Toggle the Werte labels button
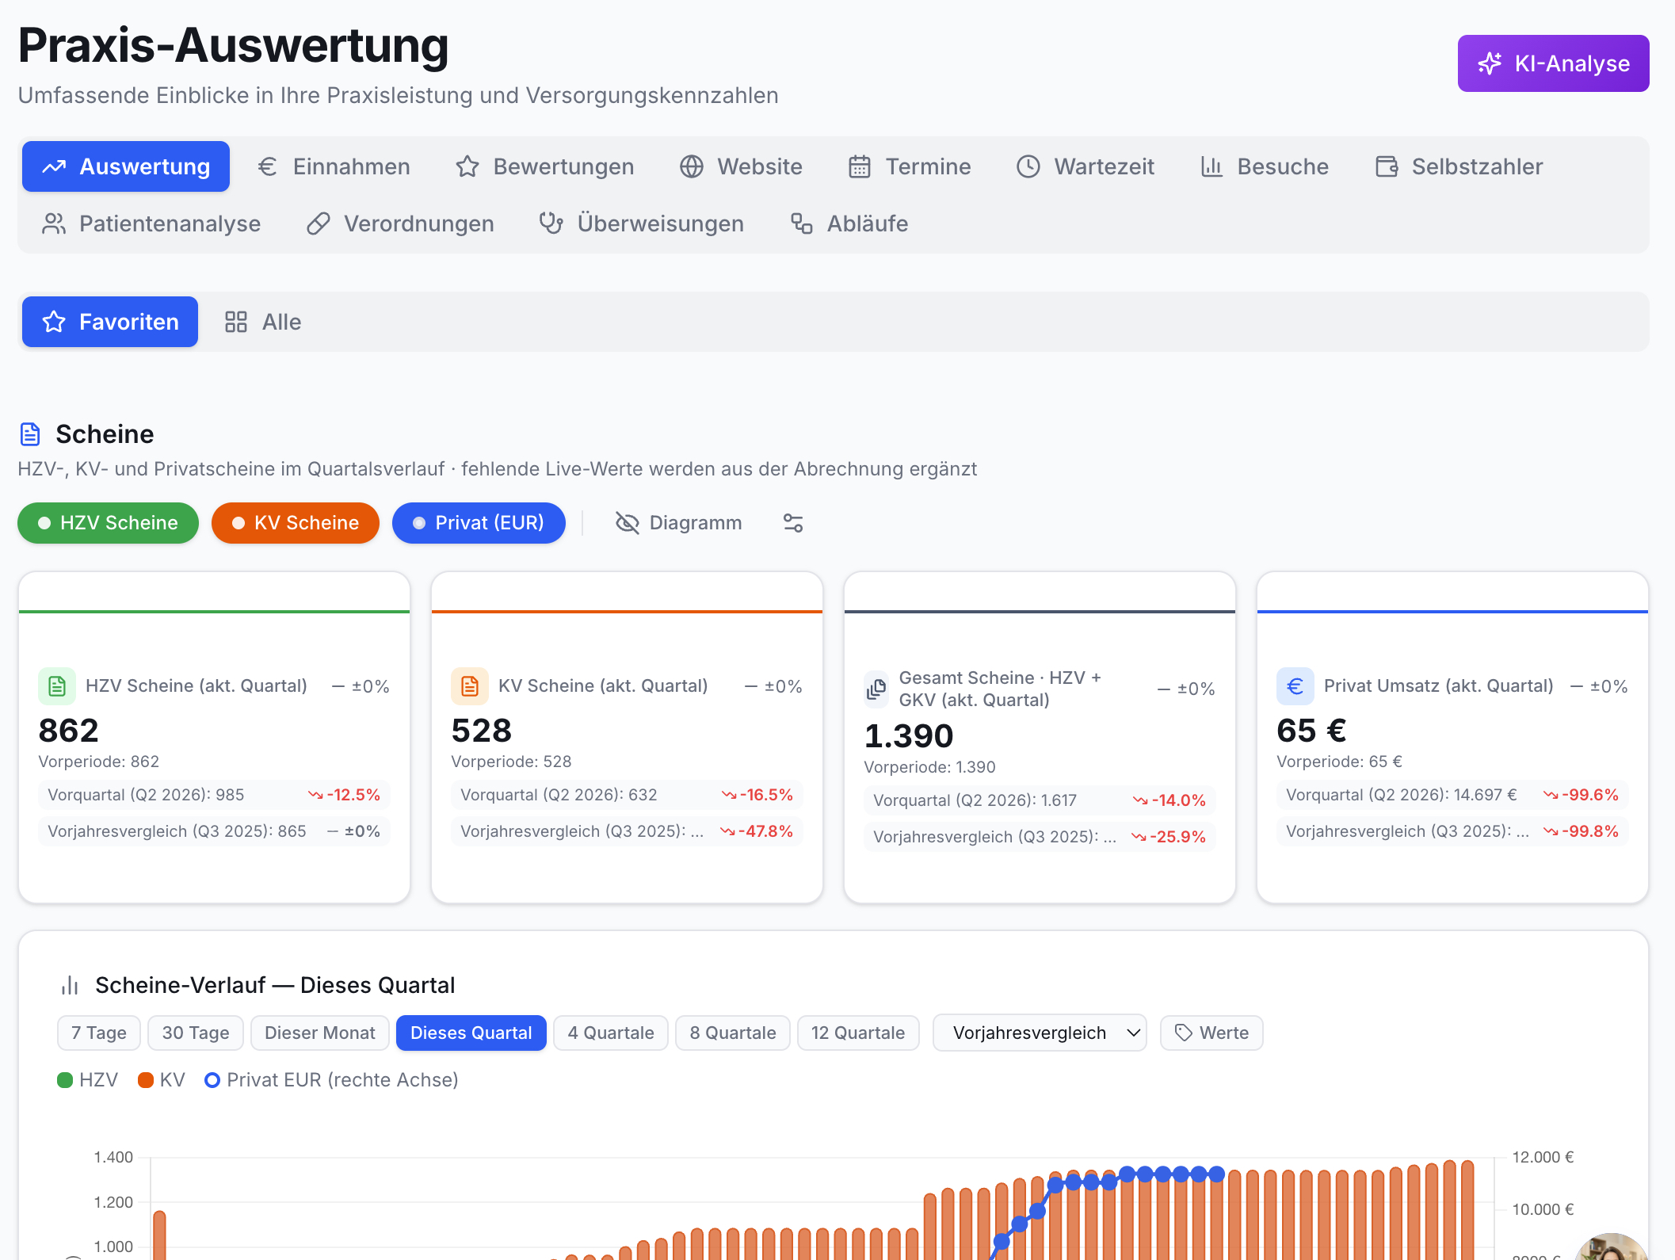Image resolution: width=1675 pixels, height=1260 pixels. click(x=1211, y=1033)
